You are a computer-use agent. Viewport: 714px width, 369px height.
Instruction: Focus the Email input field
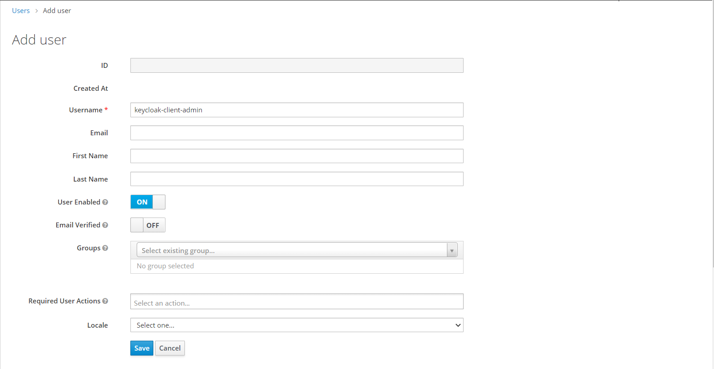(297, 133)
